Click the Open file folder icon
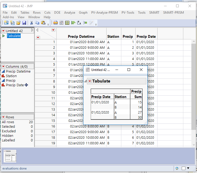Image resolution: width=197 pixels, height=173 pixels. pyautogui.click(x=18, y=23)
